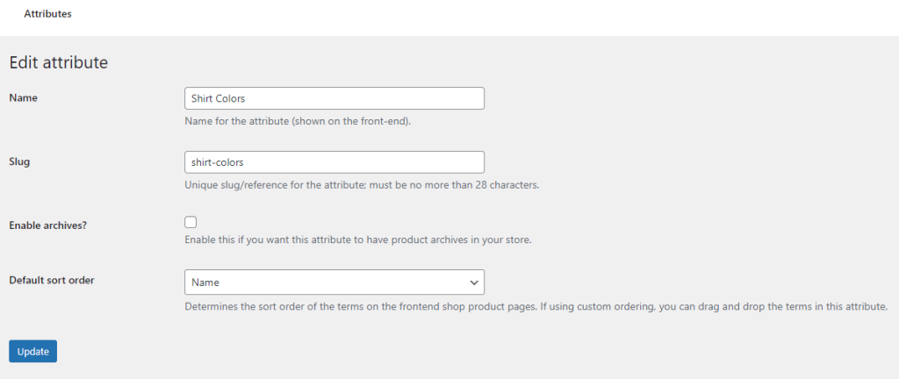
Task: Click the bold Name field label
Action: click(x=23, y=98)
